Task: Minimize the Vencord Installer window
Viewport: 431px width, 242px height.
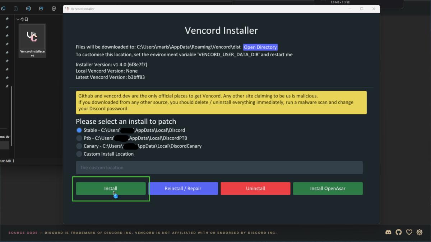Action: [350, 9]
